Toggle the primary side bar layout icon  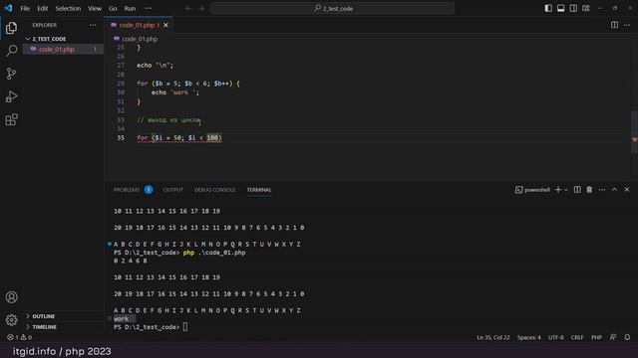[548, 8]
